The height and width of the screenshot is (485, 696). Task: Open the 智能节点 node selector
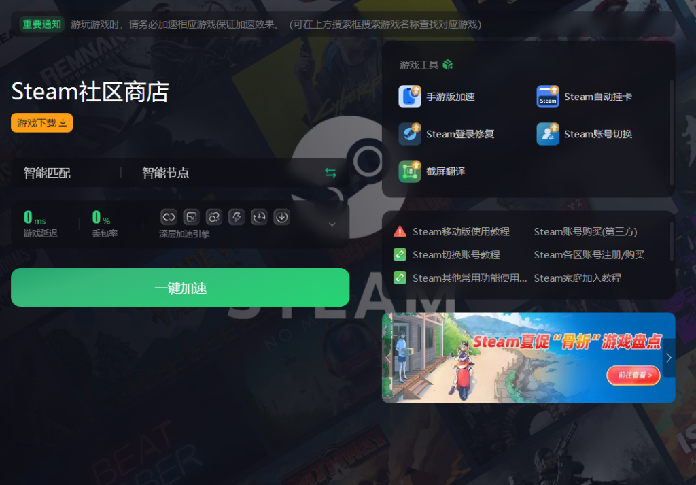click(x=166, y=173)
